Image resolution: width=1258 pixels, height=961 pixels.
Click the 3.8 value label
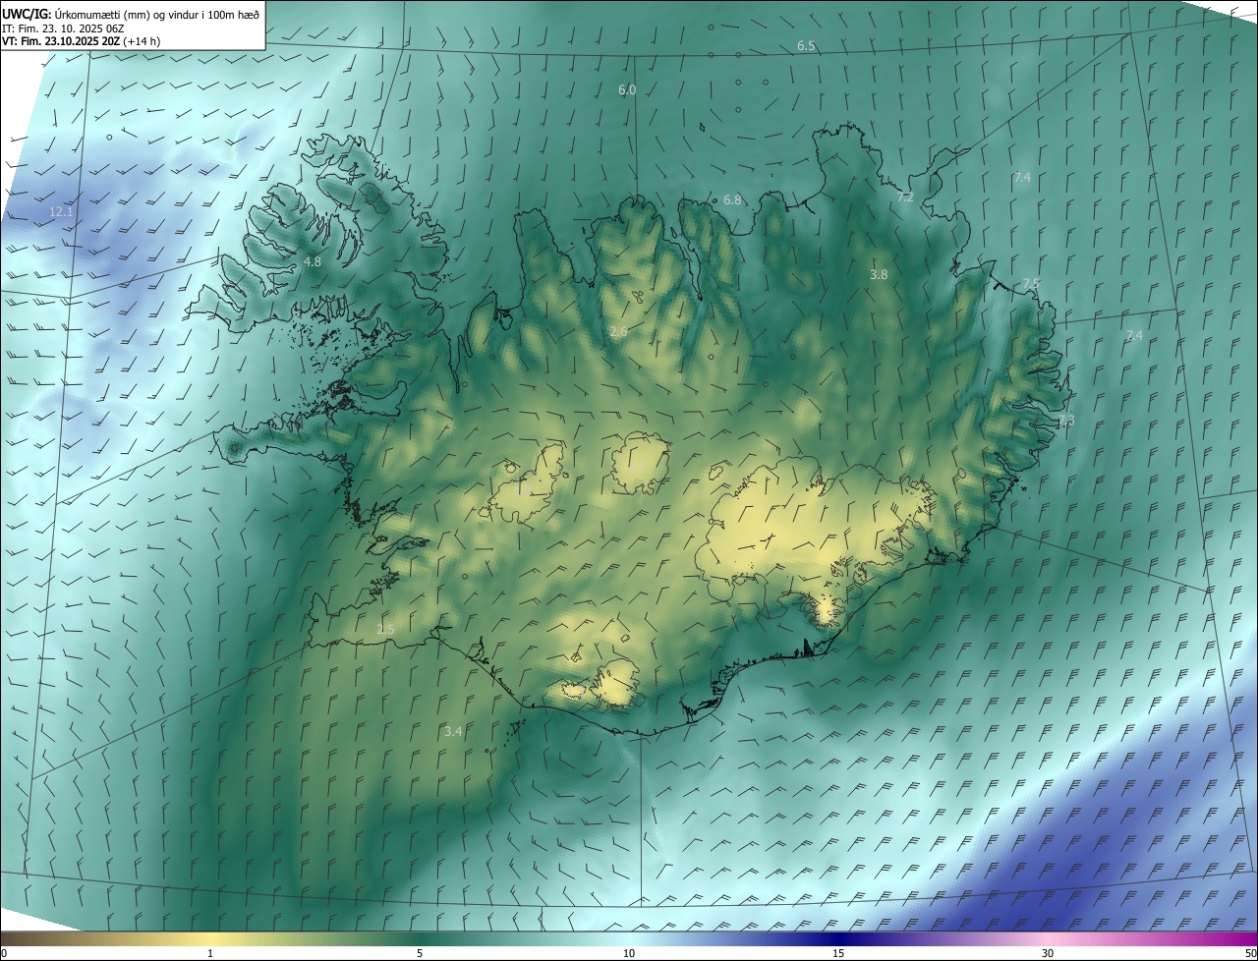tap(879, 275)
